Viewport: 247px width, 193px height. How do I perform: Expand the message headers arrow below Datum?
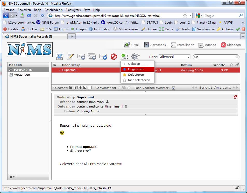tap(146, 114)
